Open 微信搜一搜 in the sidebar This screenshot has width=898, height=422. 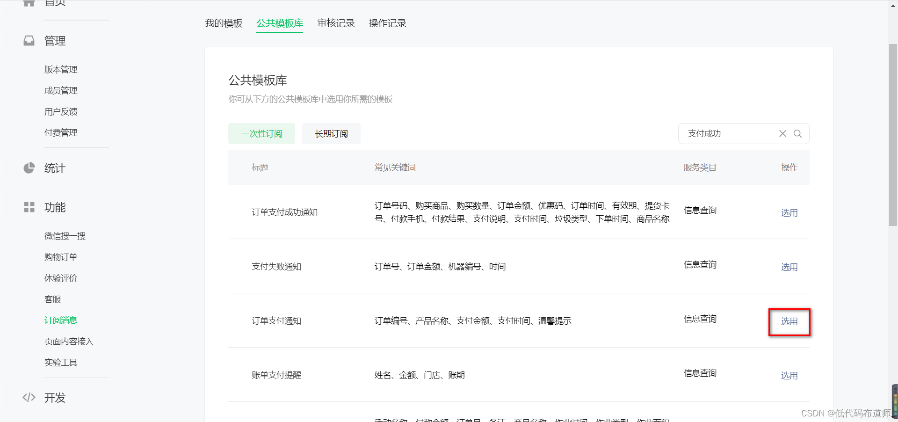click(65, 236)
